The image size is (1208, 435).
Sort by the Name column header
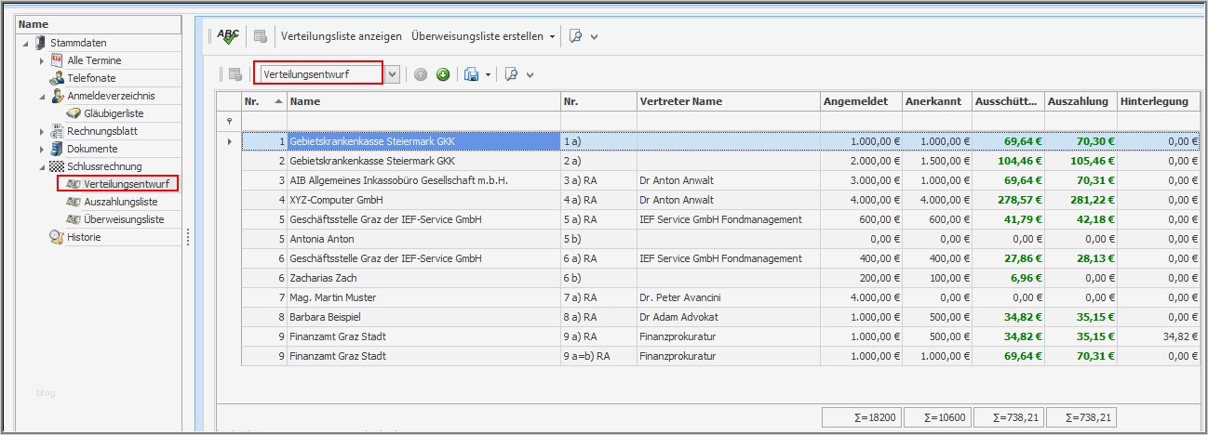424,101
